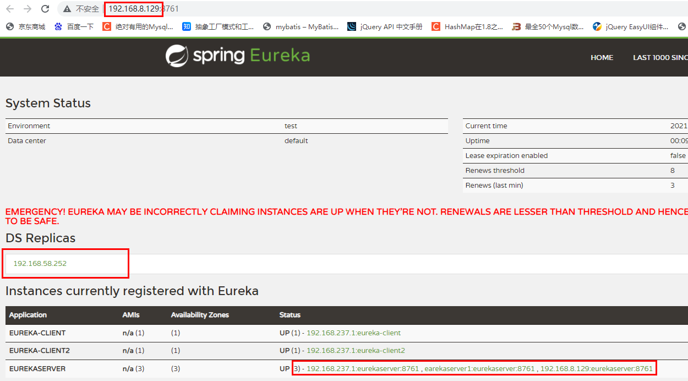Screen dimensions: 688x381
Task: Open the 最全50个Mysql bookmark
Action: (548, 26)
